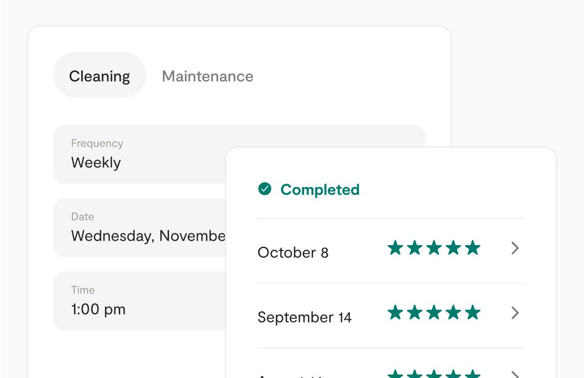Open September 14 details with the chevron
The height and width of the screenshot is (378, 584).
(515, 313)
